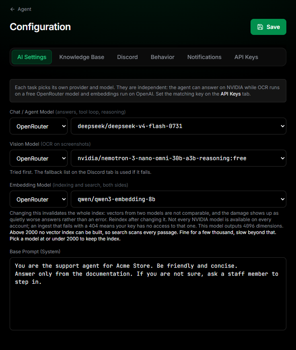Click the back arrow icon beside Agent
Screen dimensions: 296x350
(12, 9)
